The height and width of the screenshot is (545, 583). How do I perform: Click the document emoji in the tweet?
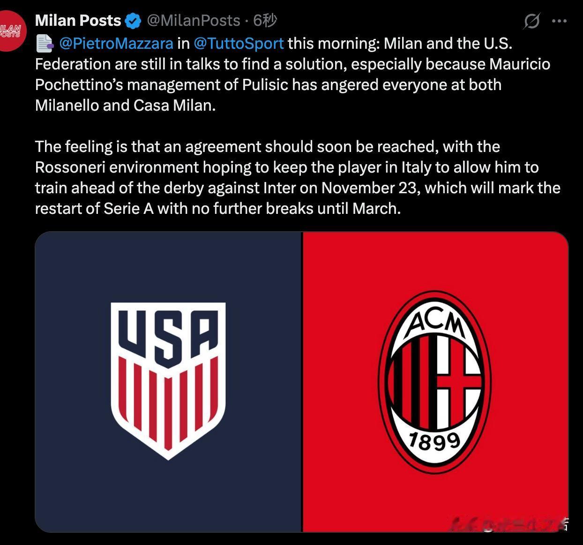(x=45, y=44)
